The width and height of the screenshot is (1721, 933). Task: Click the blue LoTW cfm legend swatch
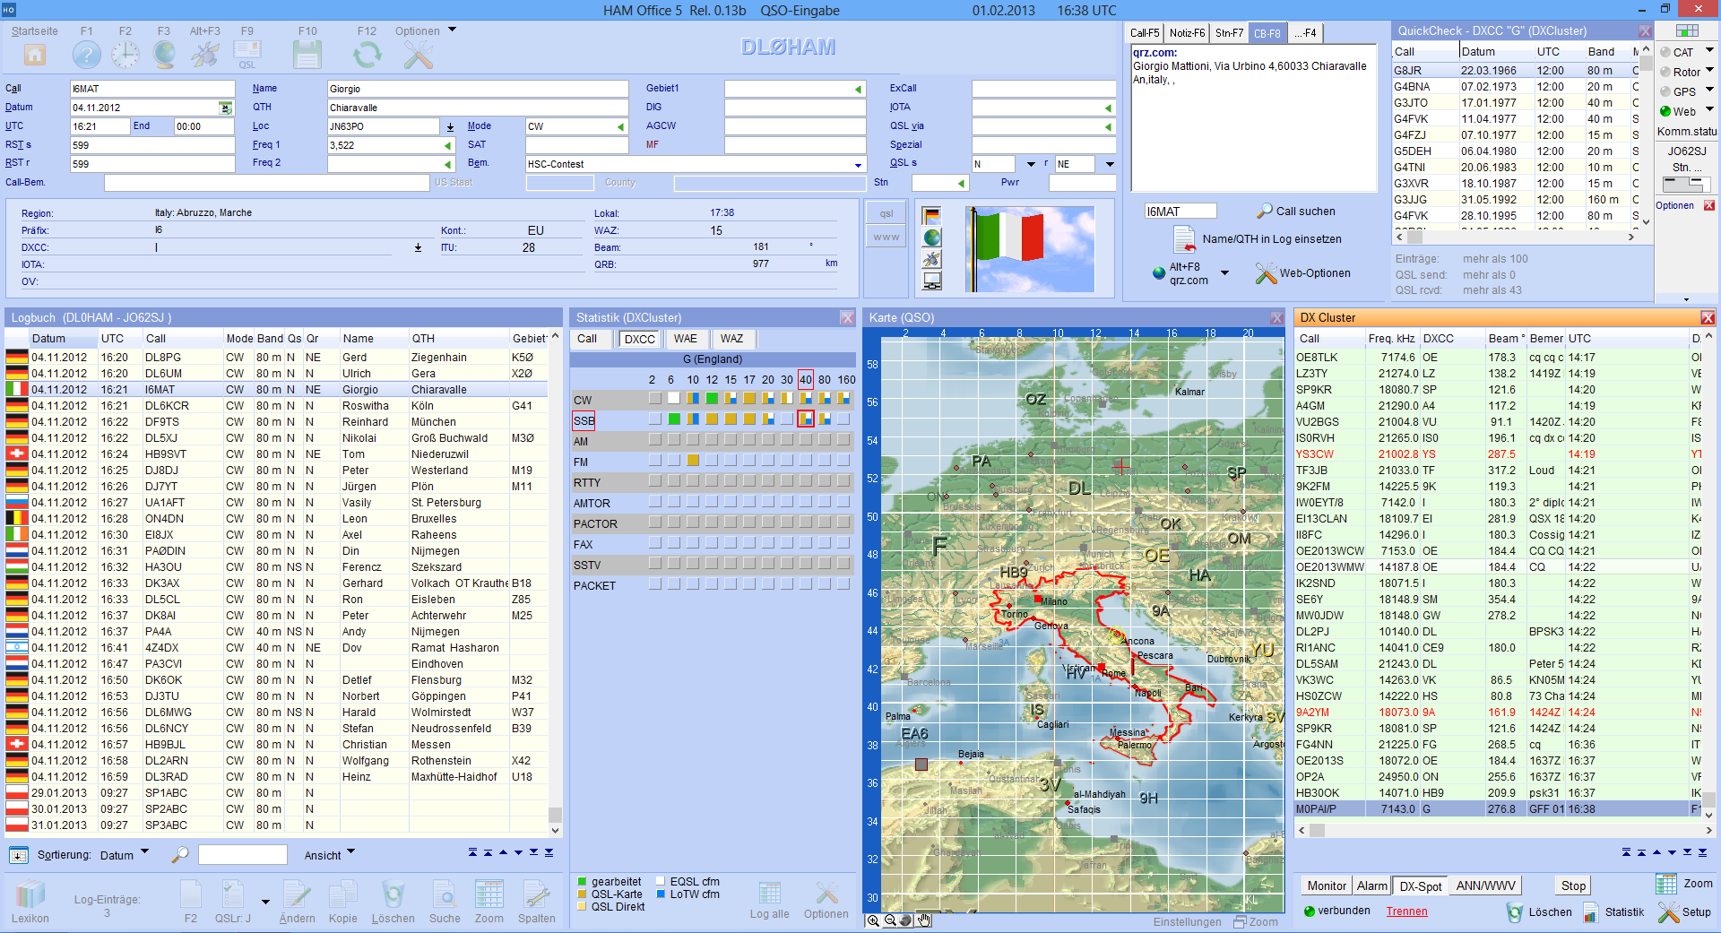pos(662,894)
